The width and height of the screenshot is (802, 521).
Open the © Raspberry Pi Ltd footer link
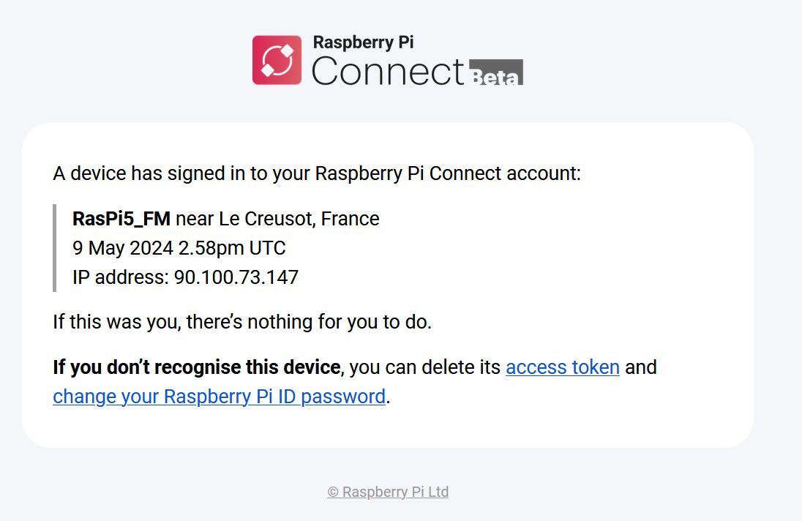coord(388,492)
